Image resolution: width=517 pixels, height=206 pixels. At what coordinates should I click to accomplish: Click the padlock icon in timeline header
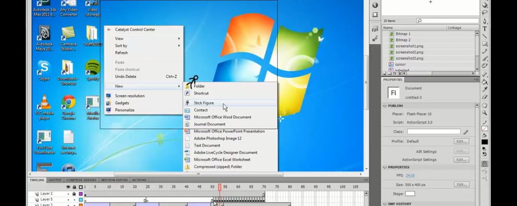pos(74,187)
